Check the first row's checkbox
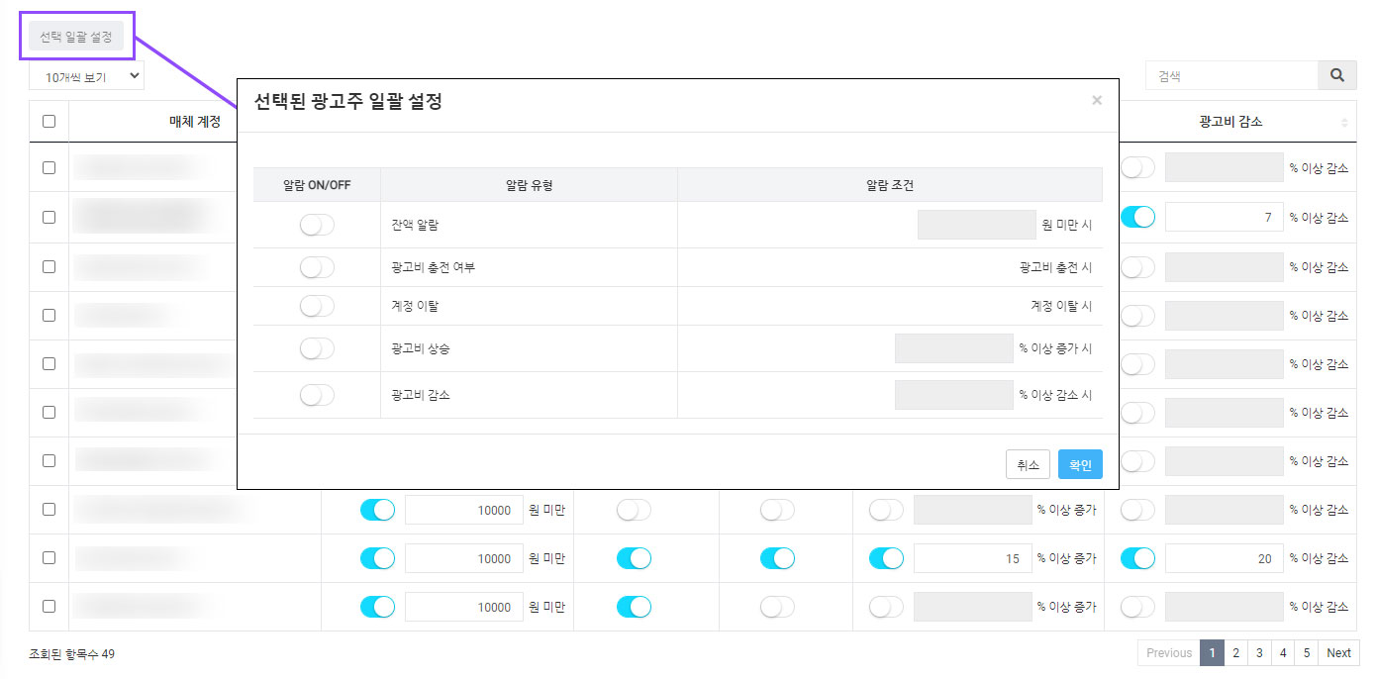1376x679 pixels. (49, 167)
